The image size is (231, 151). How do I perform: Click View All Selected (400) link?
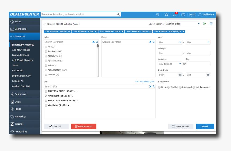145,82
